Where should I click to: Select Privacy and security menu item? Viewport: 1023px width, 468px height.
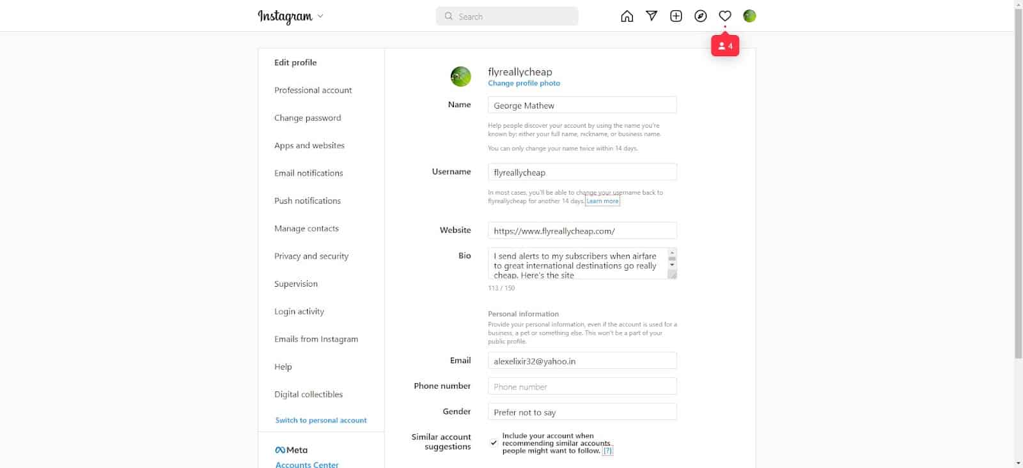coord(311,256)
